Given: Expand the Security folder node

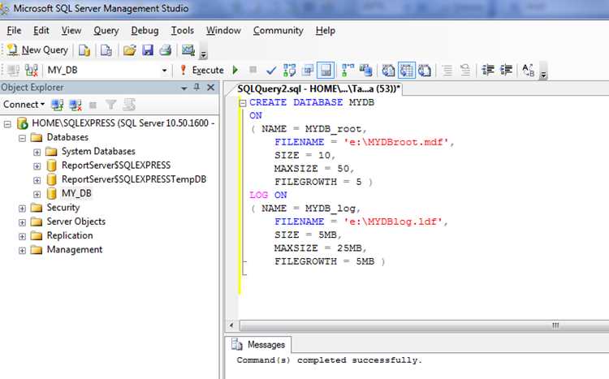Looking at the screenshot, I should pyautogui.click(x=22, y=209).
